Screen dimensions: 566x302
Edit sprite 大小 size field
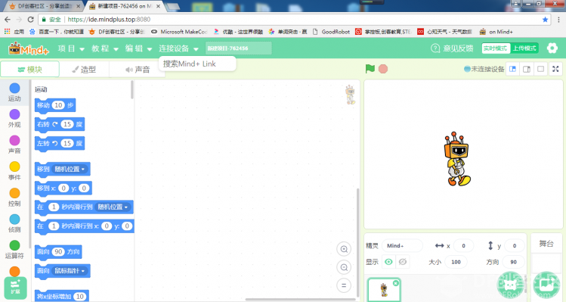point(456,262)
